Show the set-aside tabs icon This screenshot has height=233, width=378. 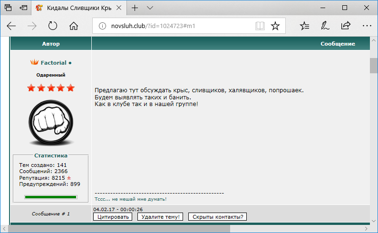point(8,8)
